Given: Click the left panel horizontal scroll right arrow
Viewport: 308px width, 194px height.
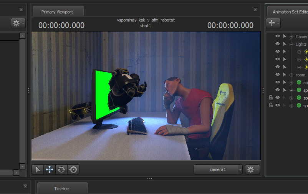Looking at the screenshot, I should (x=16, y=172).
